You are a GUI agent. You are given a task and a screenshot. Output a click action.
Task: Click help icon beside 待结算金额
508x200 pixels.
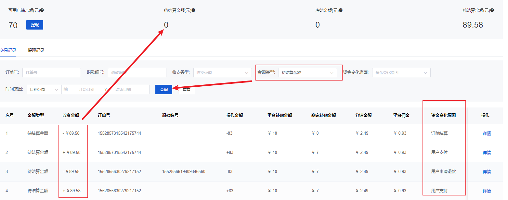193,10
